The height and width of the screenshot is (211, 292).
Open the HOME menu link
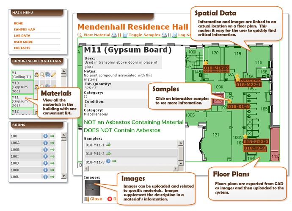pyautogui.click(x=18, y=23)
